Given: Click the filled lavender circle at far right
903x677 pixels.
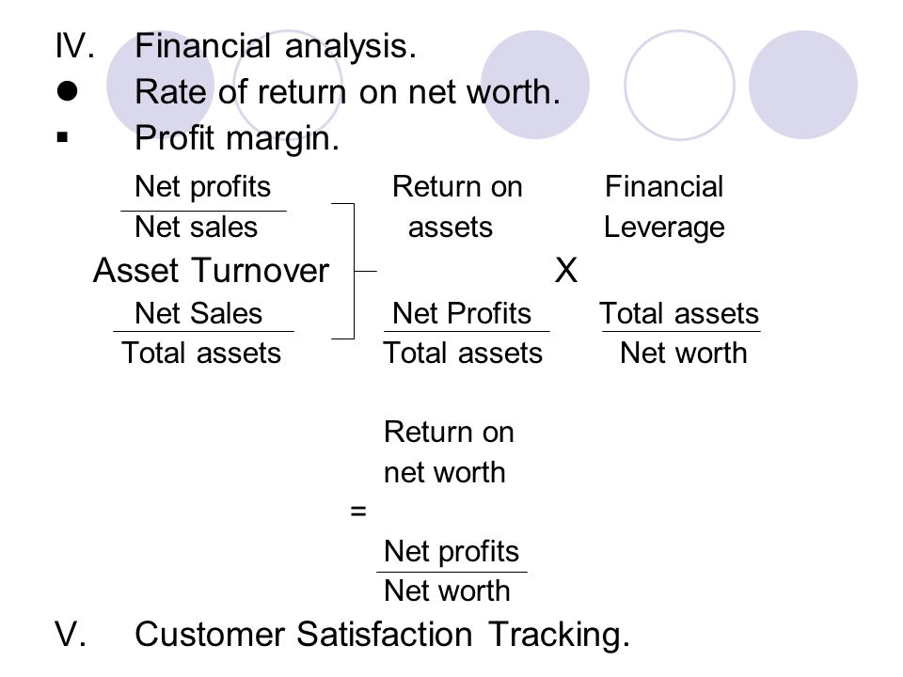Looking at the screenshot, I should click(803, 85).
